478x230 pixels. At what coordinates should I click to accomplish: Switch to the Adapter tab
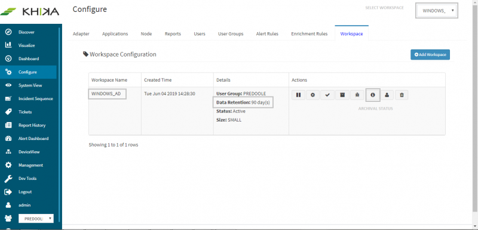point(81,34)
